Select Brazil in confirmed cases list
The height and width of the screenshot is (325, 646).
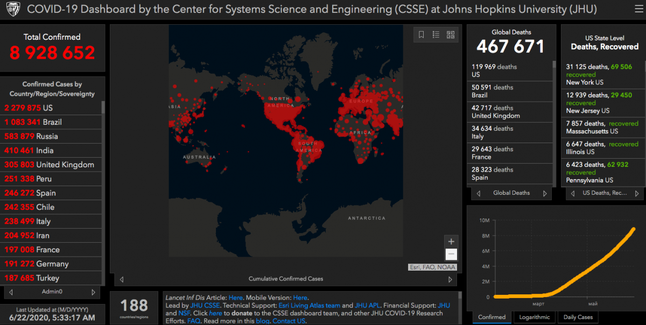[x=51, y=122]
